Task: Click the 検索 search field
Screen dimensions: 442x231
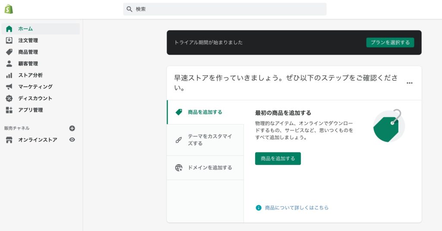Action: 224,9
